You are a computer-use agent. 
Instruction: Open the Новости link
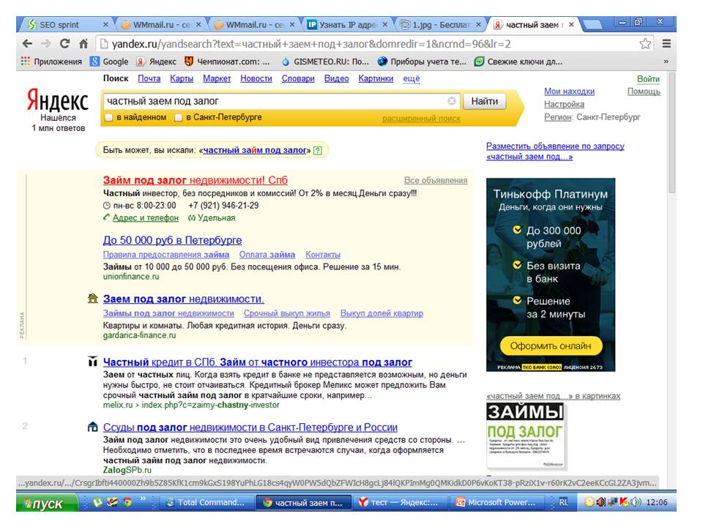[x=256, y=78]
